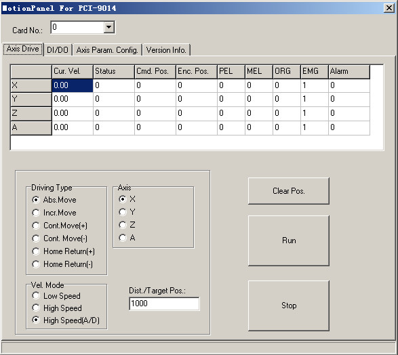Switch to the Axis Drive tab
The height and width of the screenshot is (355, 398).
[23, 49]
